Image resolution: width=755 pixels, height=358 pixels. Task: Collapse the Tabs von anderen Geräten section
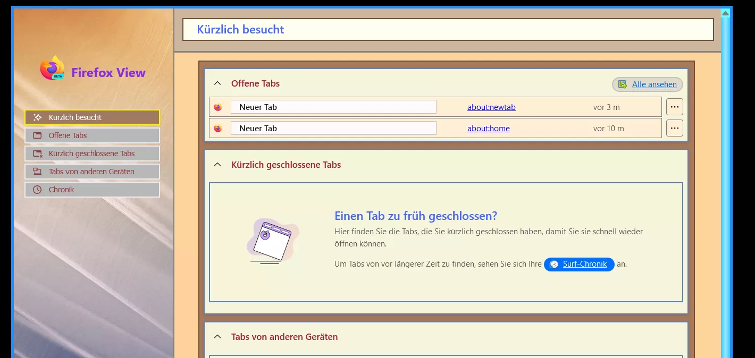217,337
